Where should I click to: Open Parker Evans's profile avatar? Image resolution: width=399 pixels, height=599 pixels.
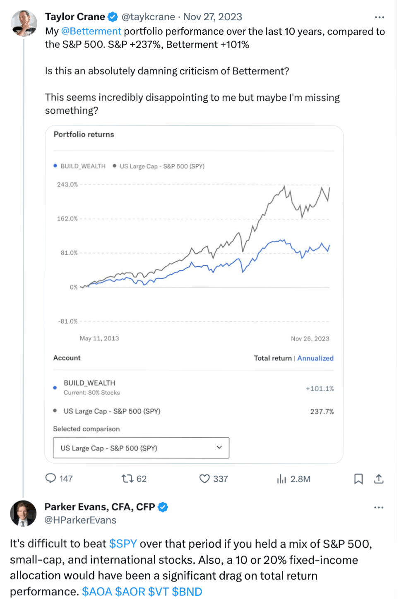[x=23, y=514]
